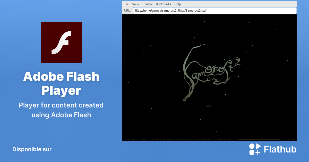Open the Bookmarks menu
The image size is (309, 162).
click(163, 4)
